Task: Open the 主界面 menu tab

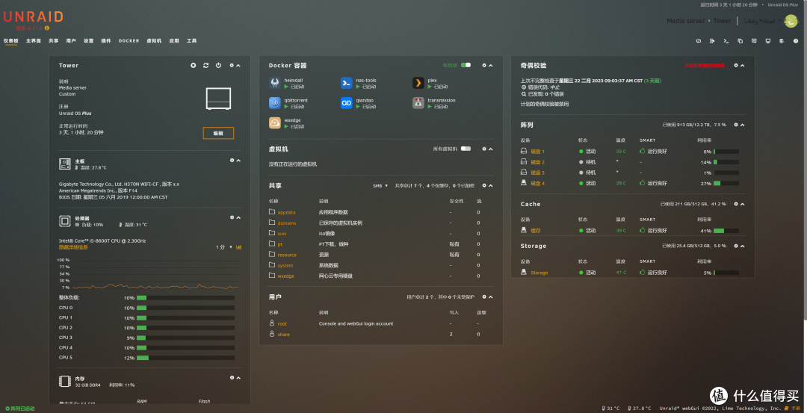Action: pyautogui.click(x=34, y=40)
